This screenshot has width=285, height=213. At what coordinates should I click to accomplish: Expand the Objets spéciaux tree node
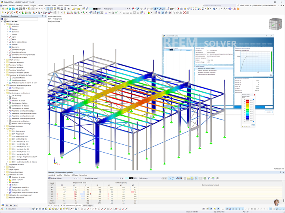(4, 60)
